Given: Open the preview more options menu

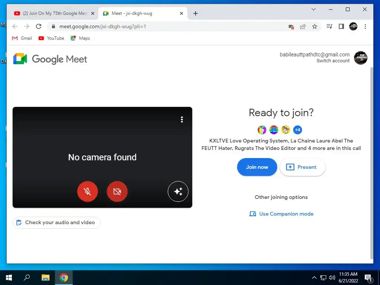Looking at the screenshot, I should point(182,119).
